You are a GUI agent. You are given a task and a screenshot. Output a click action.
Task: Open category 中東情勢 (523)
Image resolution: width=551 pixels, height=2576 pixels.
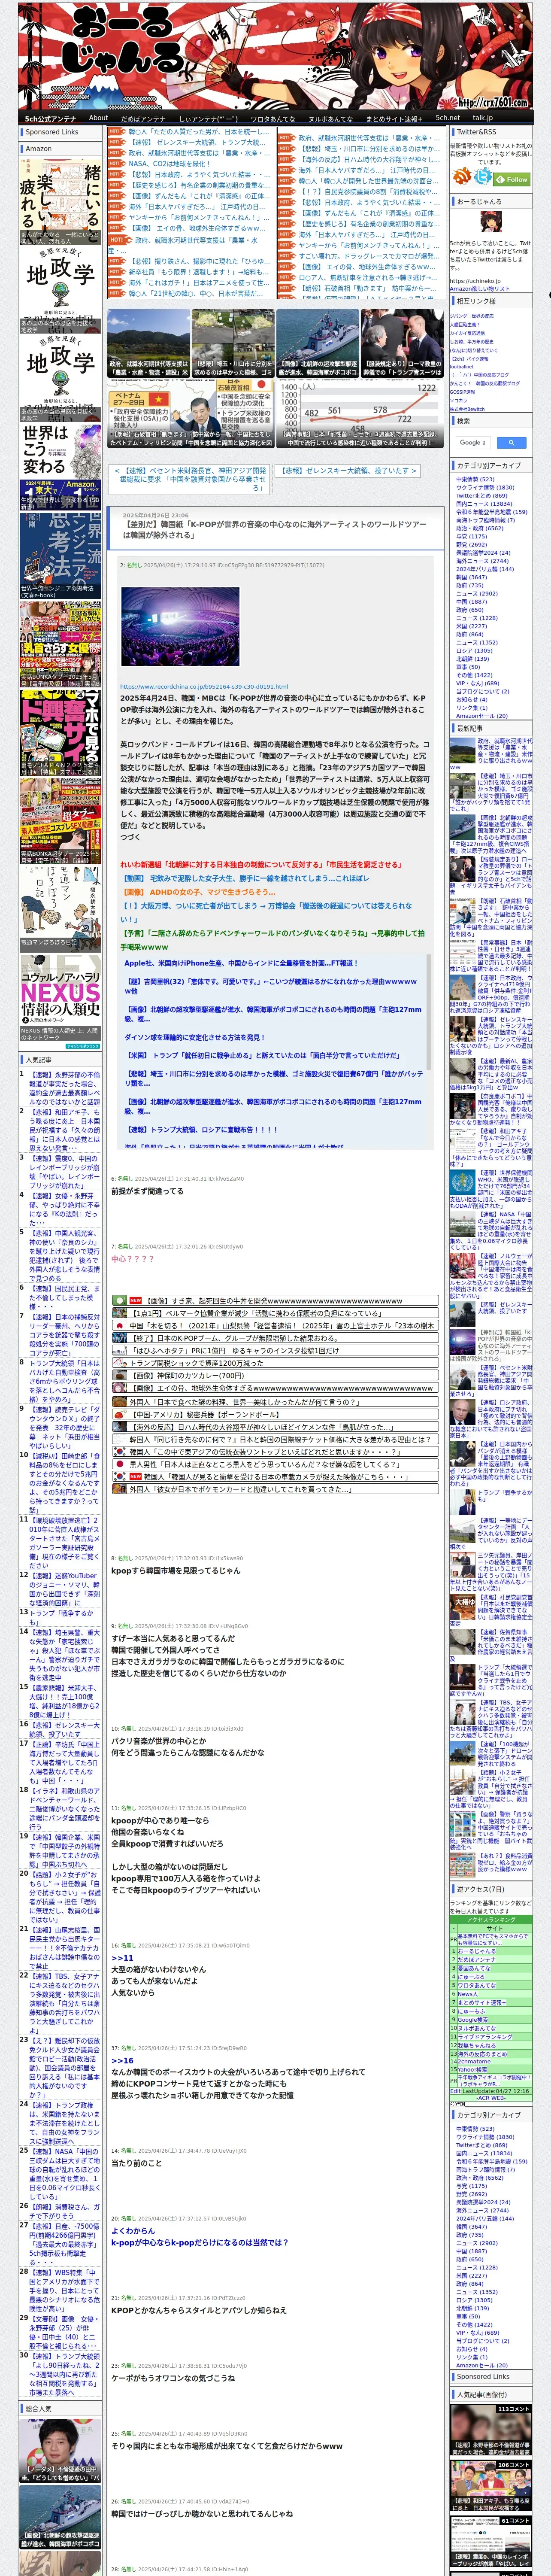coord(475,479)
